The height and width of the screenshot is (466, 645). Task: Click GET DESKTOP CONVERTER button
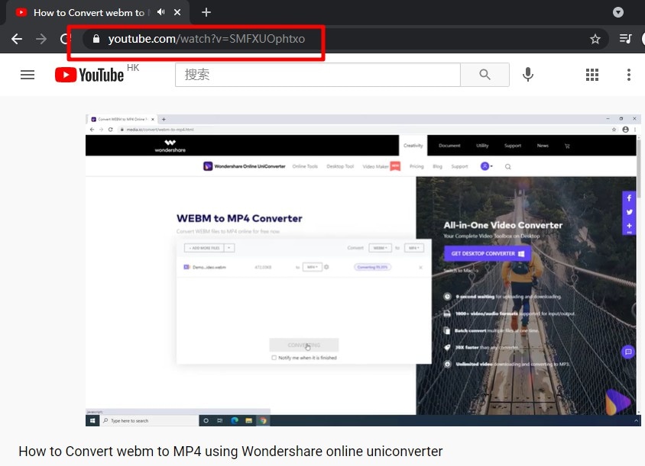tap(487, 254)
